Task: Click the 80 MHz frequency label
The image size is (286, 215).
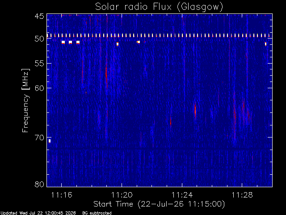Action: 39,184
